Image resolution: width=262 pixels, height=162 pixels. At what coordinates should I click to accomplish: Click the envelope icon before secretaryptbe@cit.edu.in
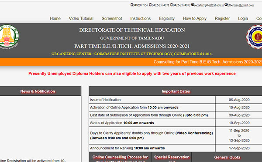click(x=193, y=5)
